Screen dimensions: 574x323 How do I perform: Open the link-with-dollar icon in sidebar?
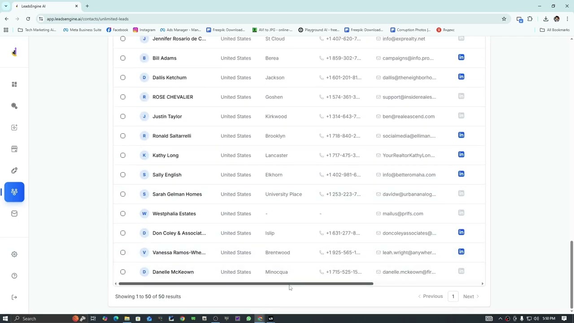click(14, 170)
